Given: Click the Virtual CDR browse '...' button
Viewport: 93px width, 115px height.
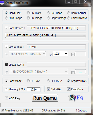Looking at the screenshot, I should click(80, 72).
